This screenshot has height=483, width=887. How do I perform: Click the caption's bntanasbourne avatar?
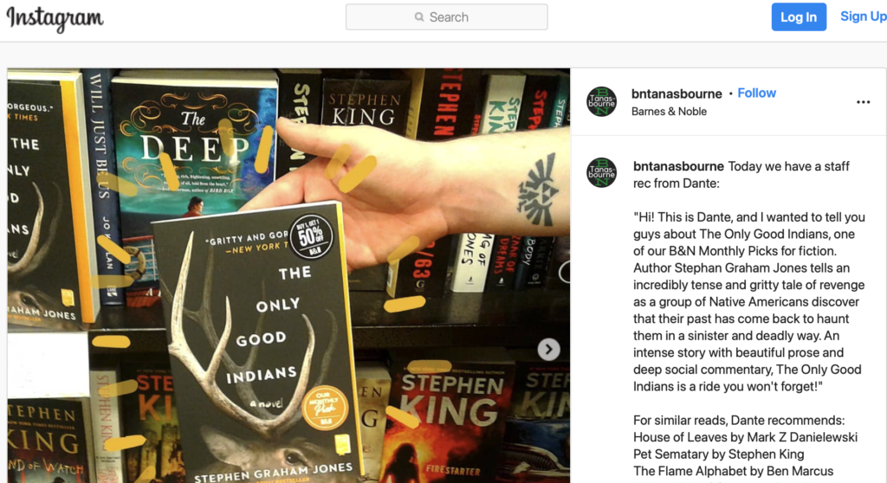coord(601,172)
